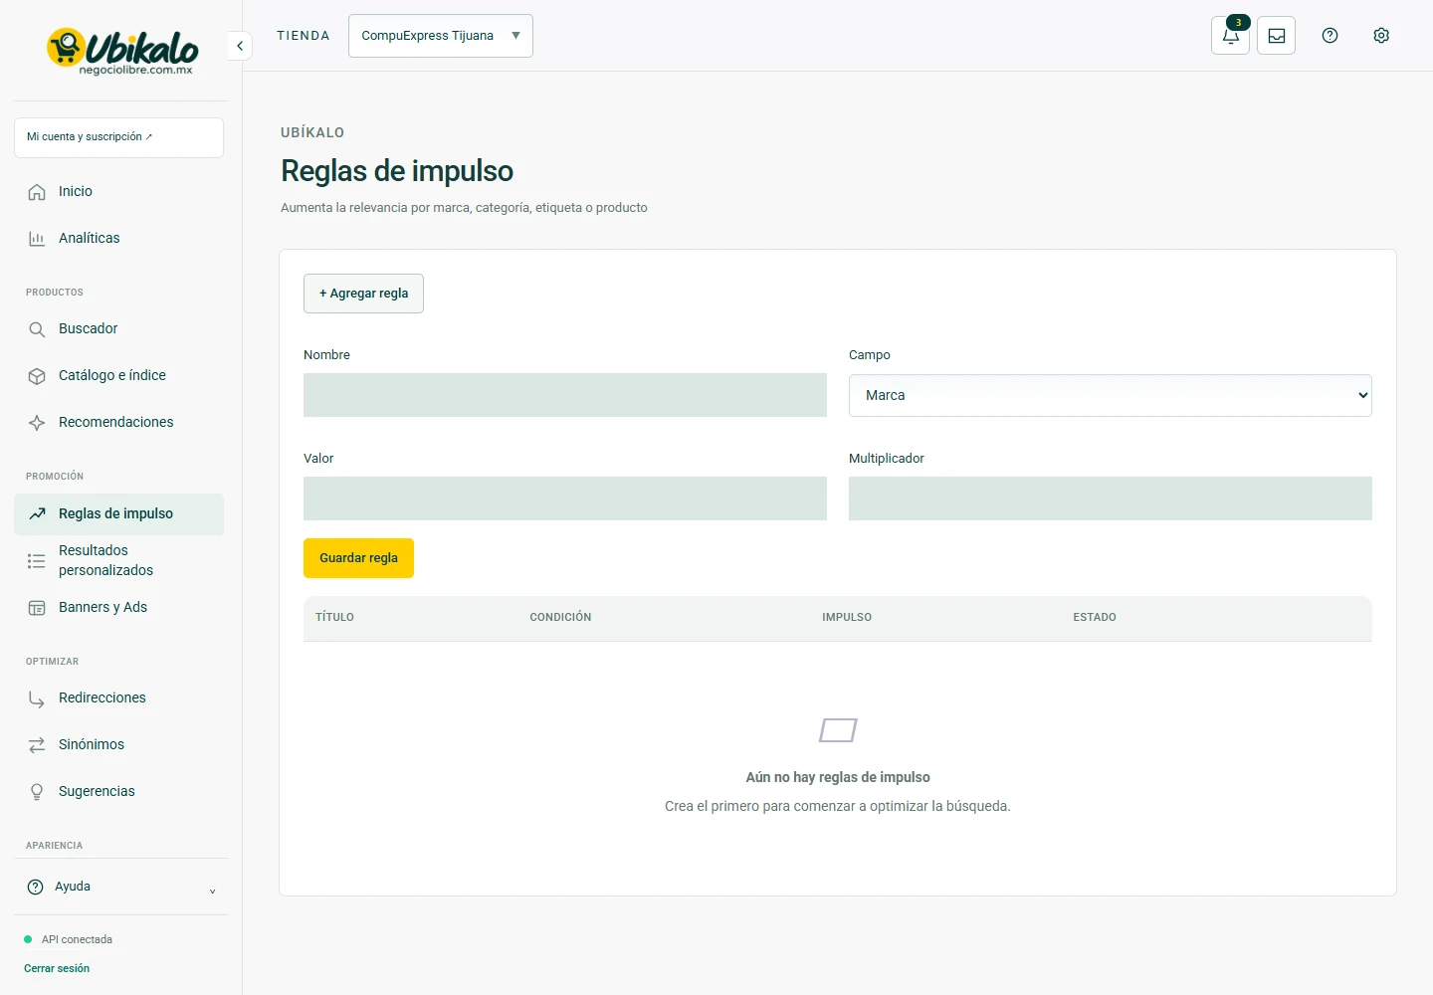Viewport: 1433px width, 995px height.
Task: Open Catálogo e índice menu item
Action: 119,376
